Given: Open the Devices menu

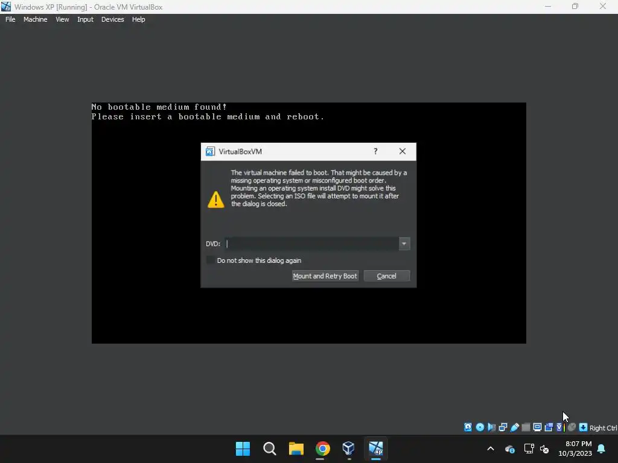Looking at the screenshot, I should coord(113,19).
